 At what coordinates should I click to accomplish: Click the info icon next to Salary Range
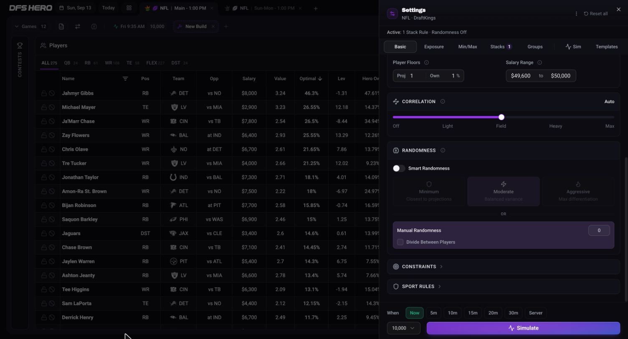tap(539, 63)
